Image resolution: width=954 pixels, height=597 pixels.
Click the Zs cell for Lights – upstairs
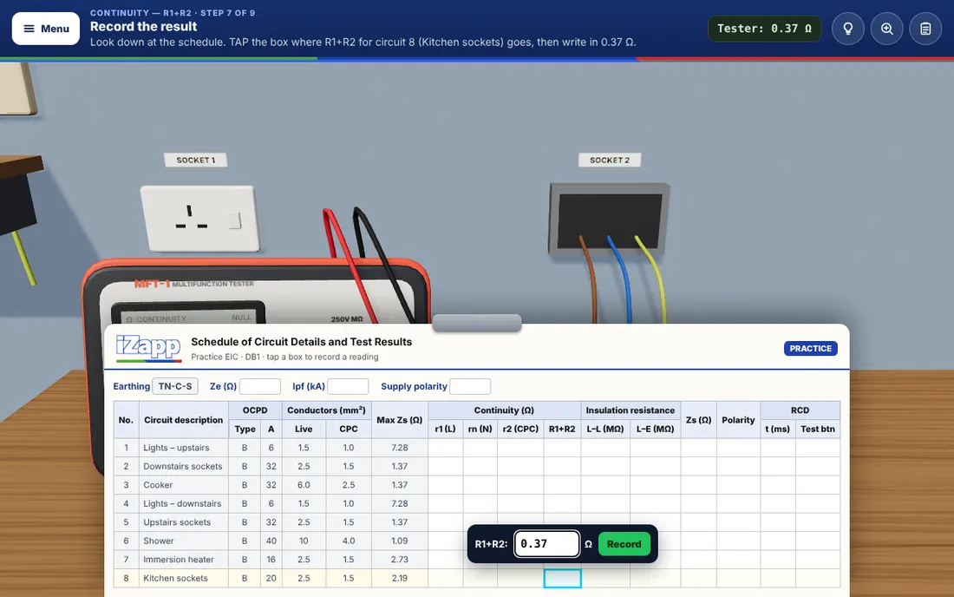click(x=698, y=448)
